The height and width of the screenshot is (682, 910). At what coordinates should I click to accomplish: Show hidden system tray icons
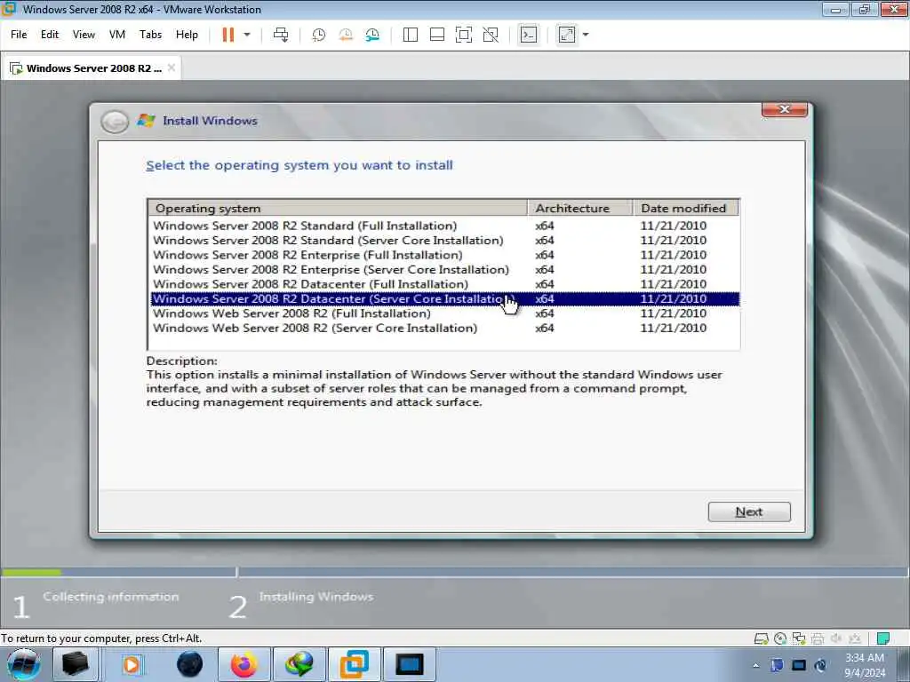click(x=755, y=665)
